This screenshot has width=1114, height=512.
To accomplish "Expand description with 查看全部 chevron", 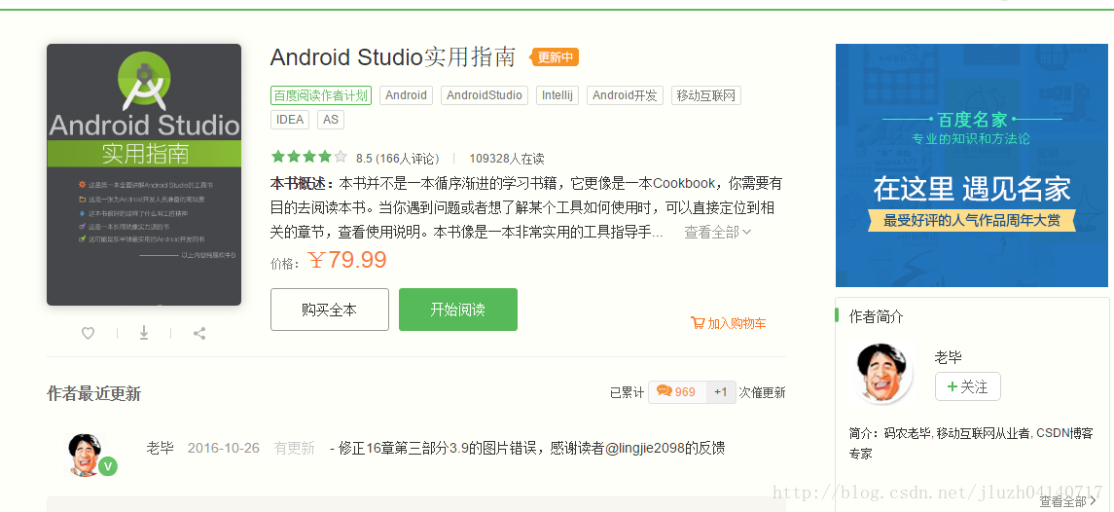I will [x=718, y=232].
